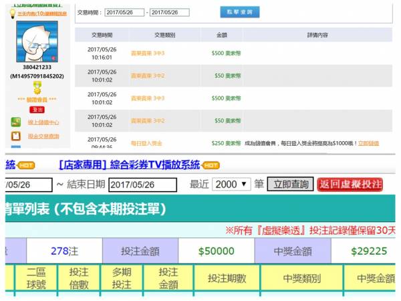401x301 pixels.
Task: Open the 三天內有(10)筆轉帳訊息 link
Action: (44, 13)
